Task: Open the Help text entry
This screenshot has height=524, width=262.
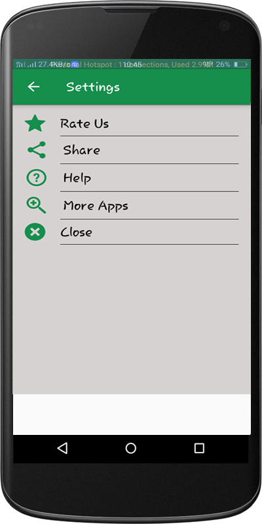Action: click(x=77, y=178)
